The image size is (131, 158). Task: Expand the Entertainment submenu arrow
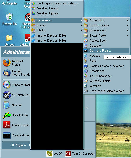pos(128,30)
